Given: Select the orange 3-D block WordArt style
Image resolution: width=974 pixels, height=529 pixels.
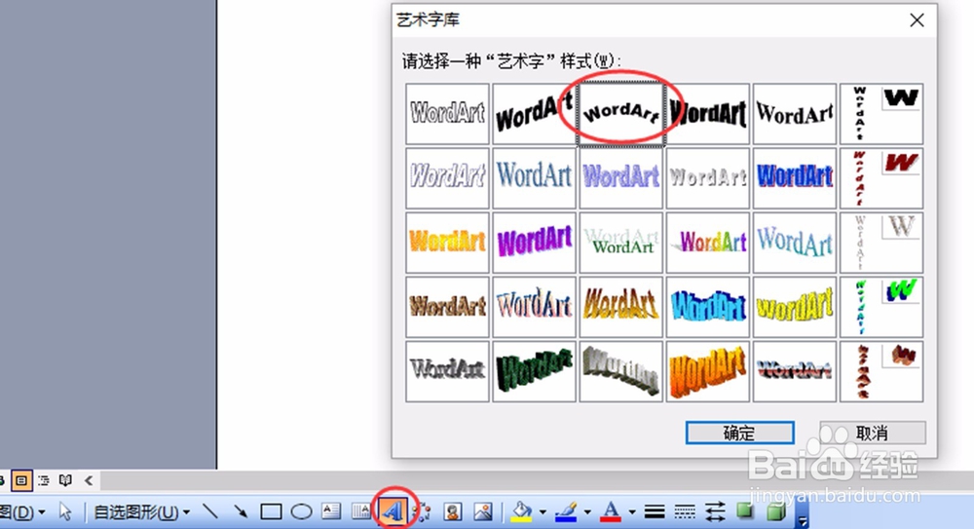Looking at the screenshot, I should pyautogui.click(x=708, y=371).
